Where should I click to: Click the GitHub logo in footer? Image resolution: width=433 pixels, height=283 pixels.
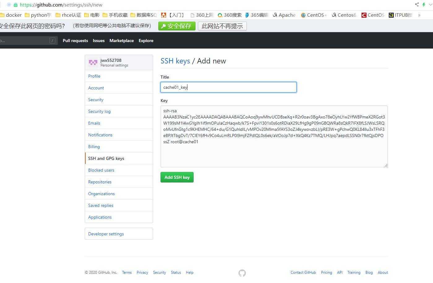pos(242,273)
